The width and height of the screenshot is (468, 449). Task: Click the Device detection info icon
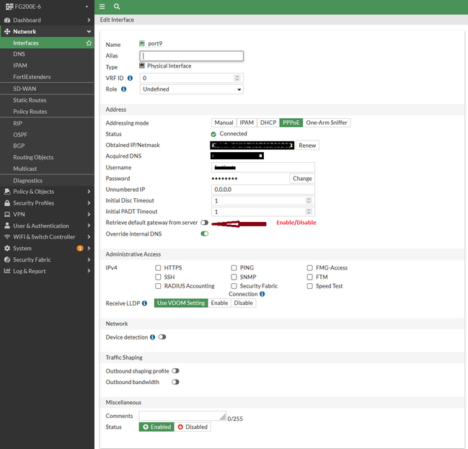[153, 337]
